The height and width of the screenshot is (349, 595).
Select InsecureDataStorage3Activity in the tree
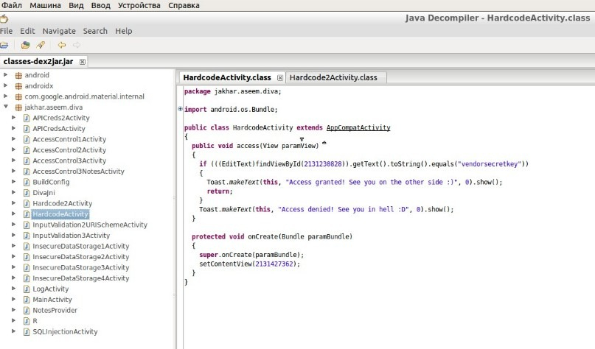(81, 267)
